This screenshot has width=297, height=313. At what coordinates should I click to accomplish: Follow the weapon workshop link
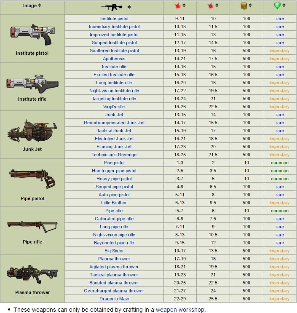[x=180, y=310]
